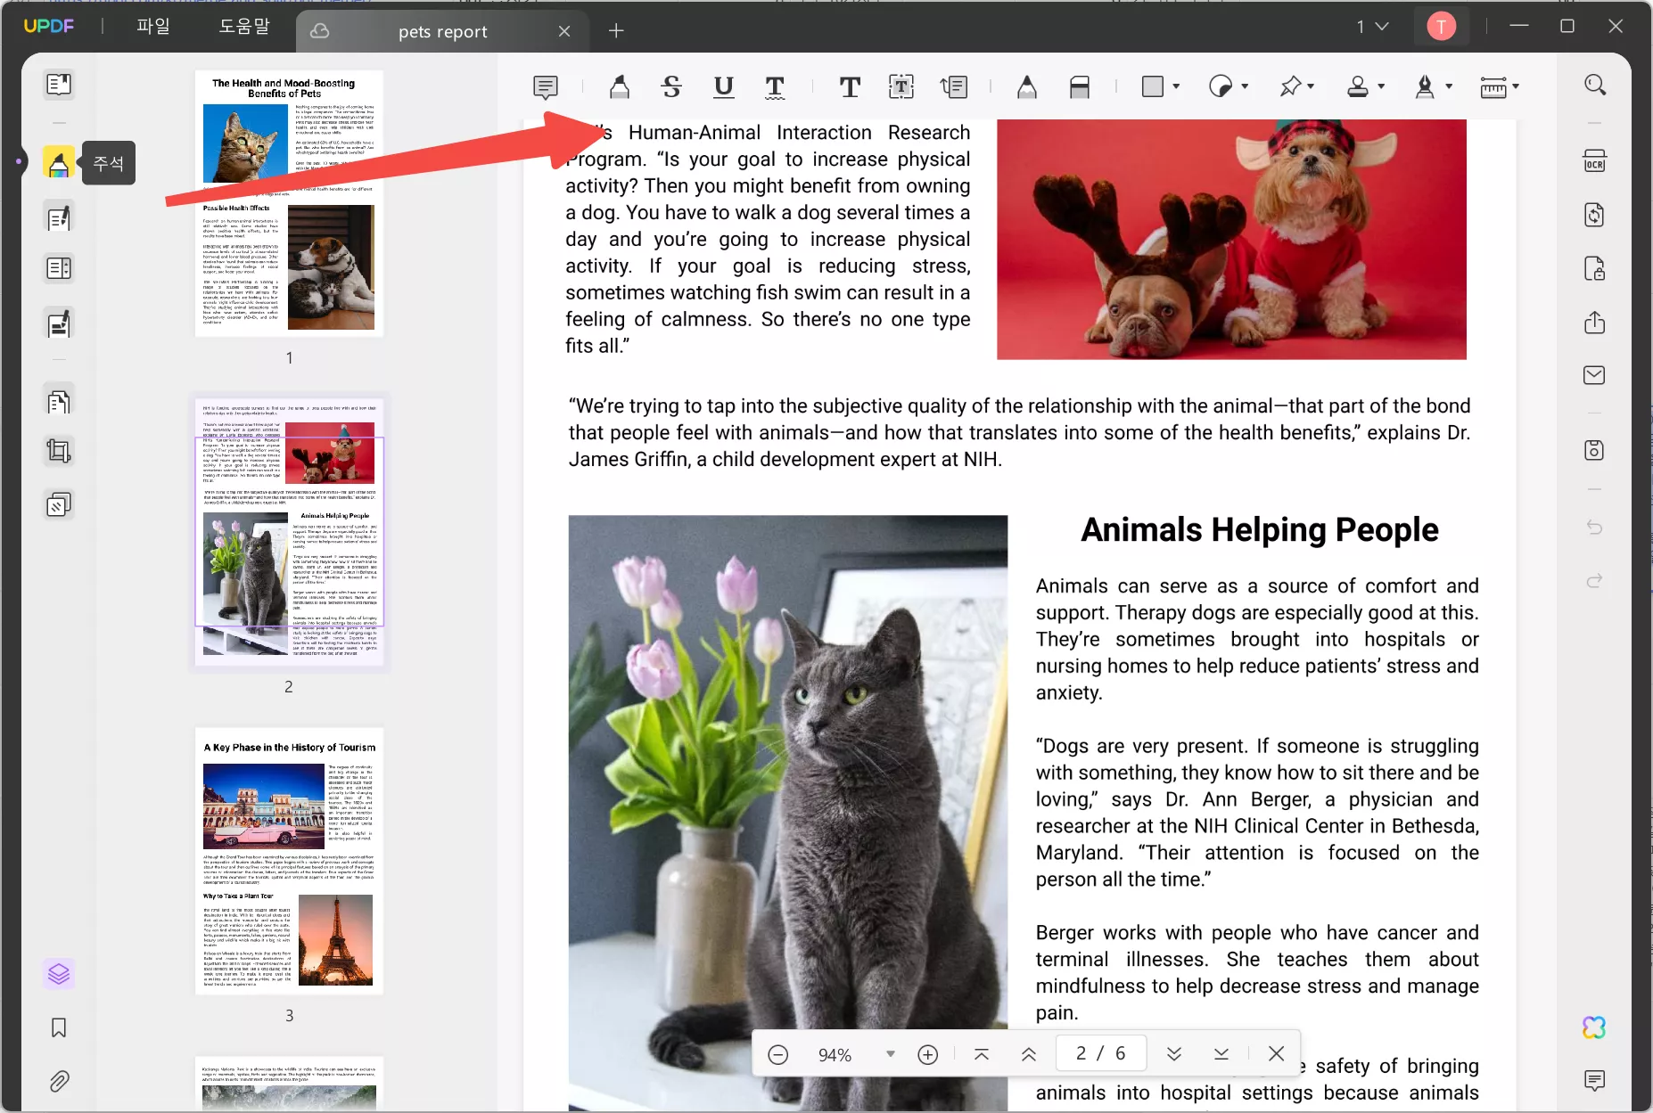This screenshot has height=1113, width=1653.
Task: Open the bookmarks panel
Action: [59, 1027]
